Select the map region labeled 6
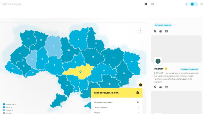Viewport: 203px width, 114px height. [x=42, y=59]
